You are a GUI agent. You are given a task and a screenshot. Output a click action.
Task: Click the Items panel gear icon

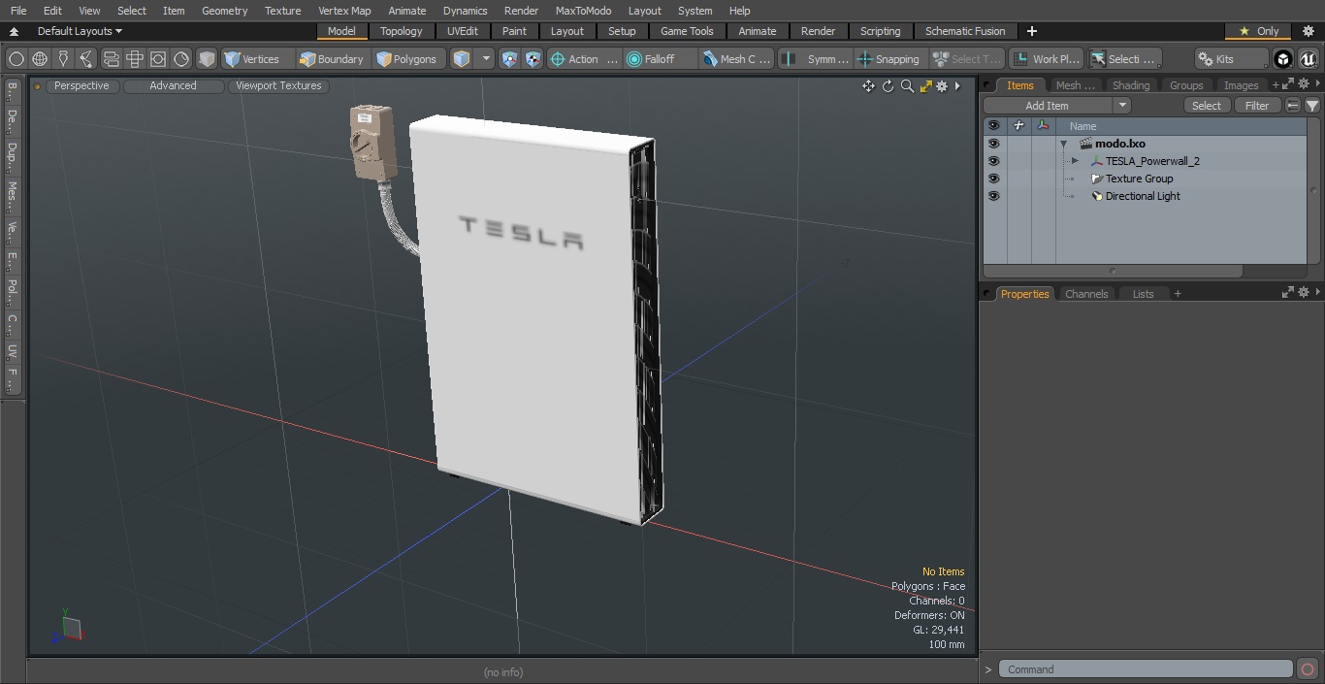click(1306, 85)
